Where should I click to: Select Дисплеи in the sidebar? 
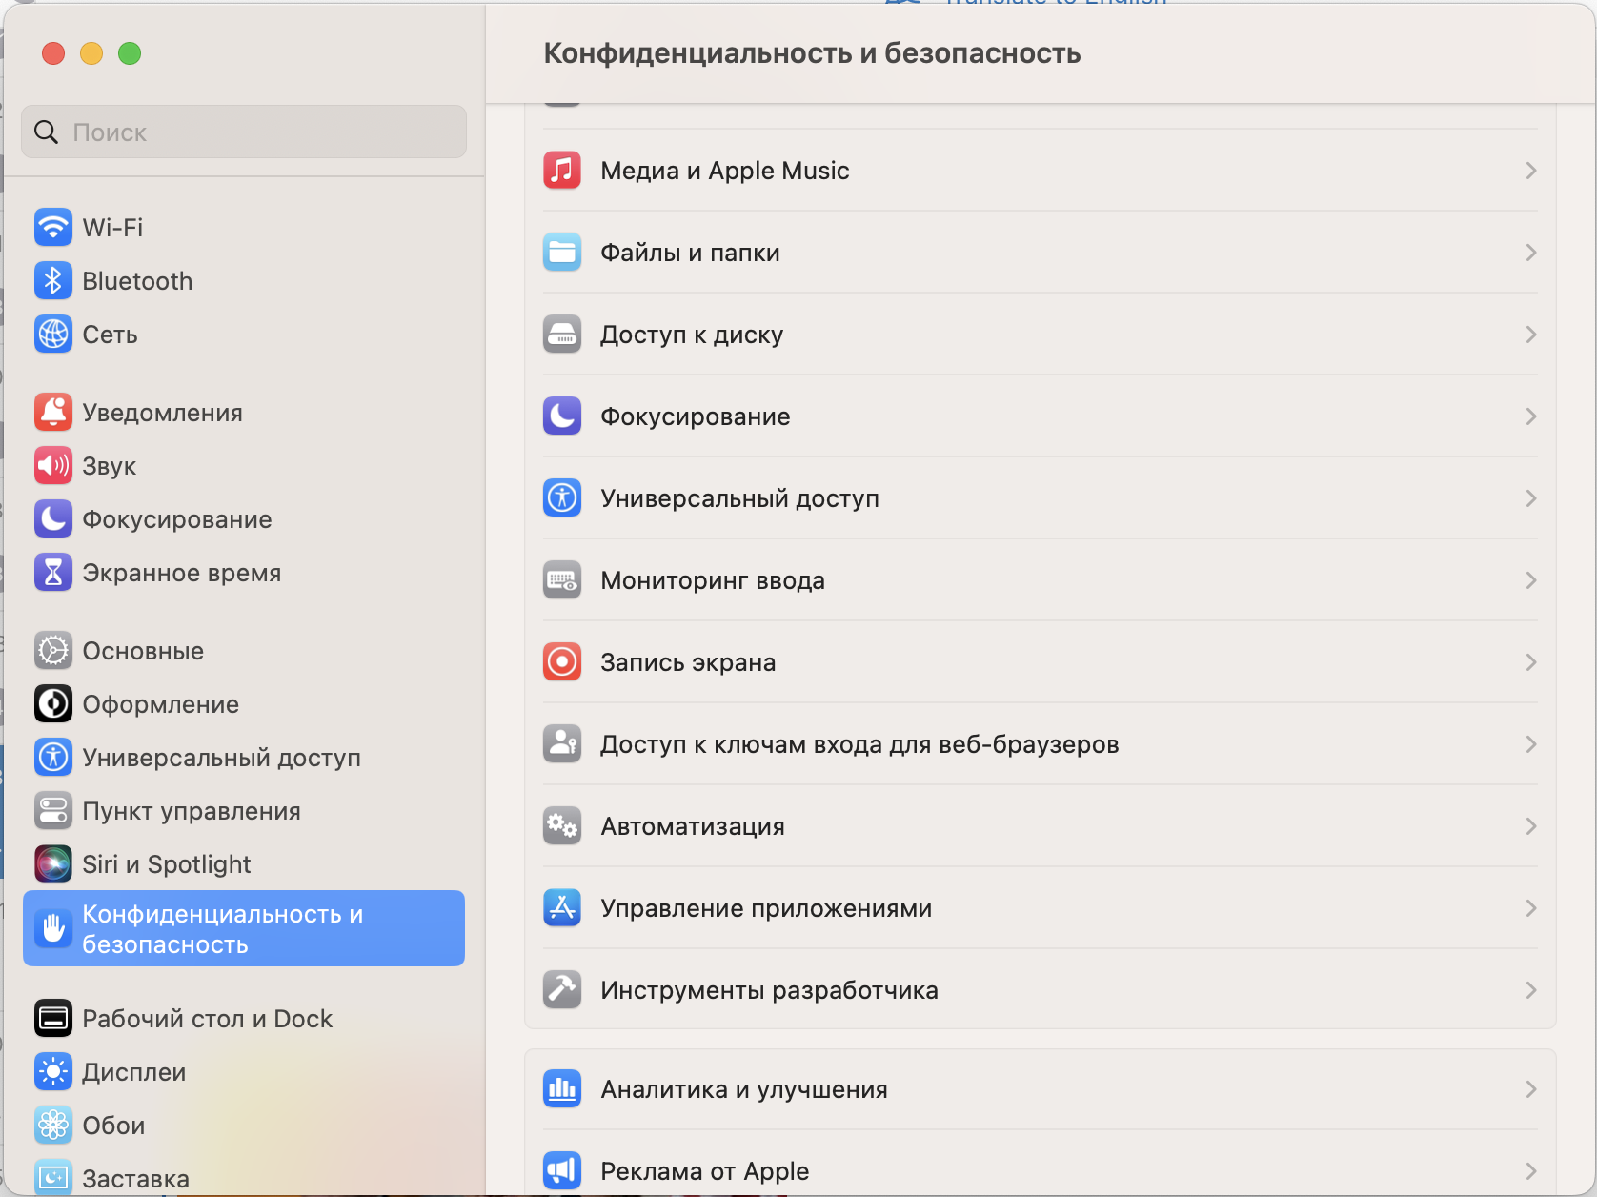coord(133,1072)
